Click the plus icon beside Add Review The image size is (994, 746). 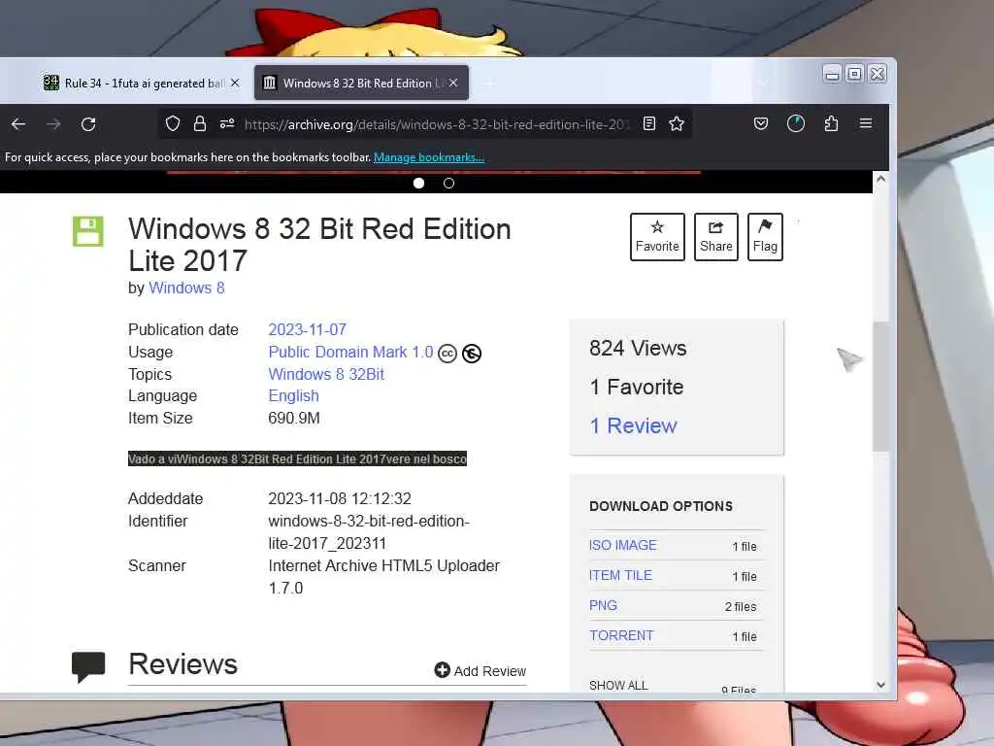[442, 670]
